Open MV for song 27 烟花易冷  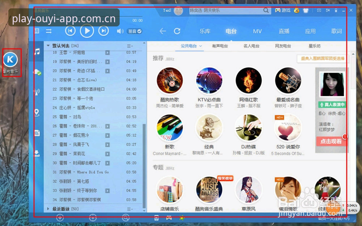107,135
